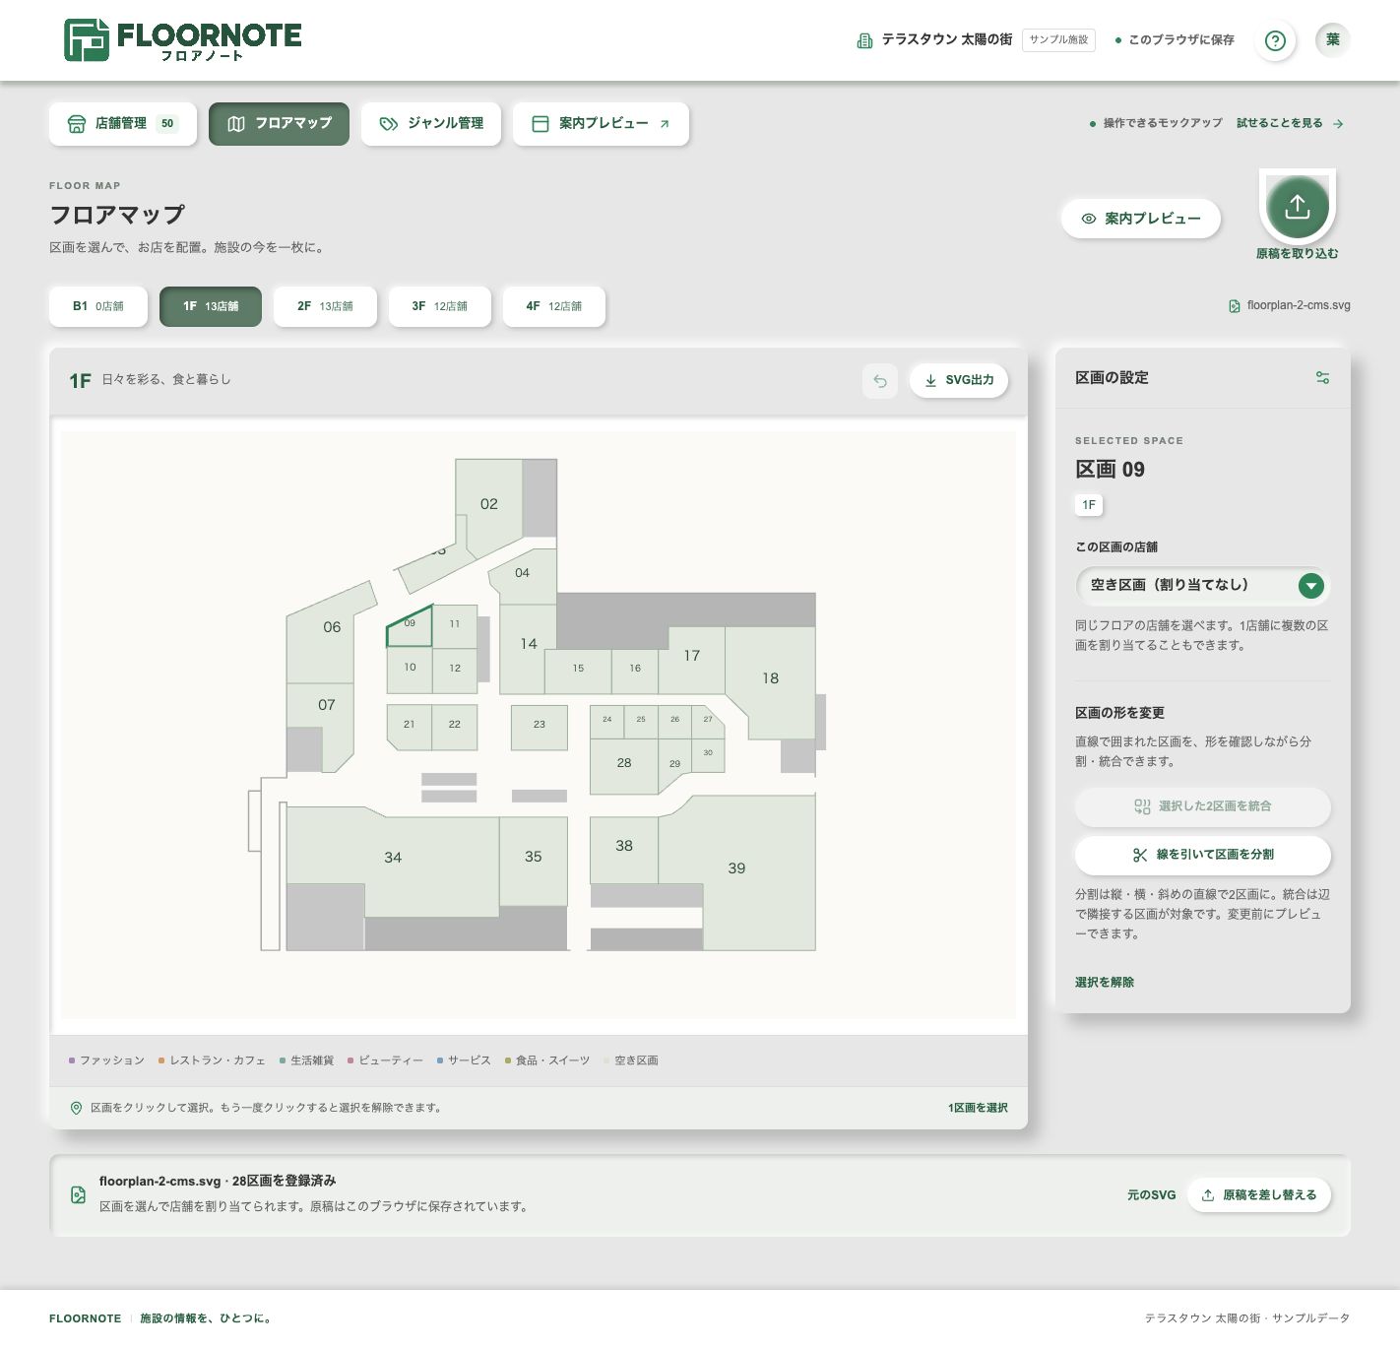Click the 案内プレビュー eye button
This screenshot has height=1348, width=1400.
pyautogui.click(x=1141, y=219)
